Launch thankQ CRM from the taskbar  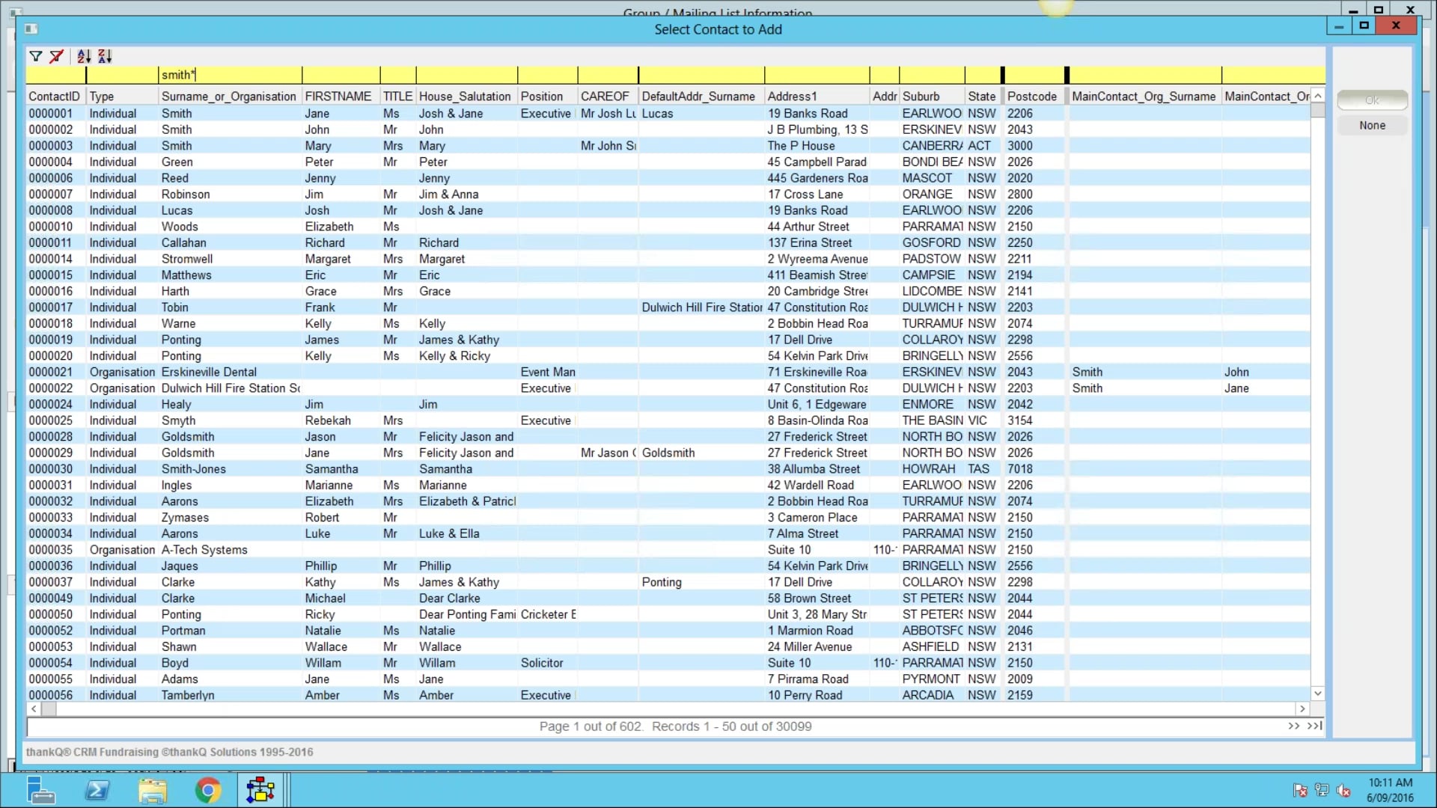click(260, 790)
